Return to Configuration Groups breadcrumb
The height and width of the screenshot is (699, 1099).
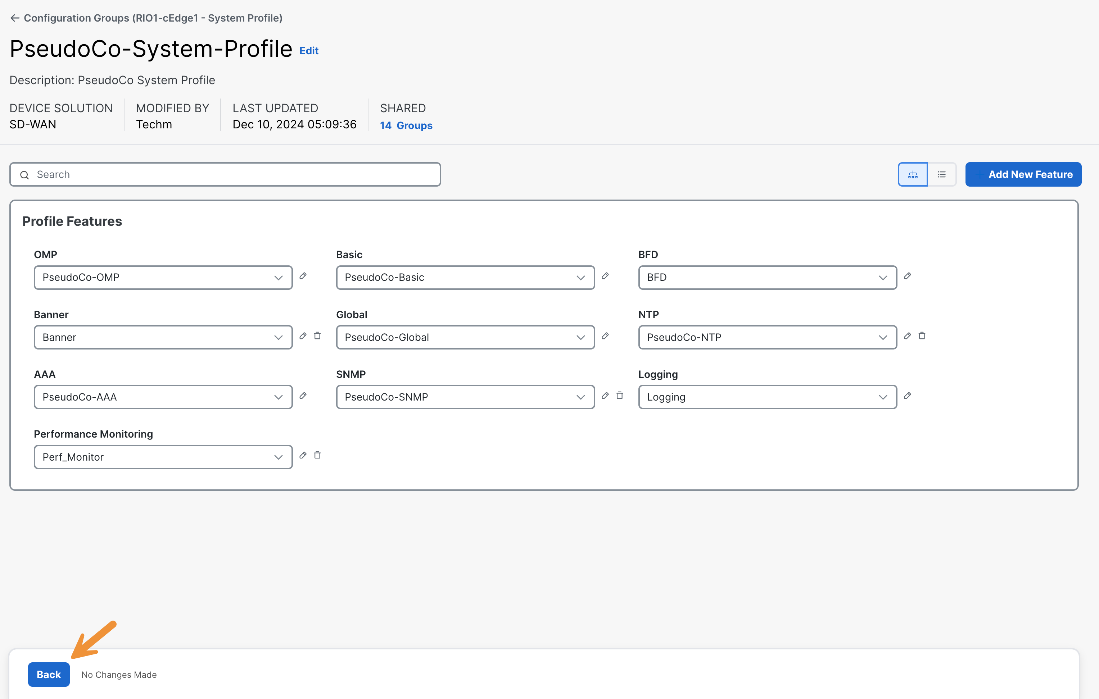pyautogui.click(x=153, y=18)
